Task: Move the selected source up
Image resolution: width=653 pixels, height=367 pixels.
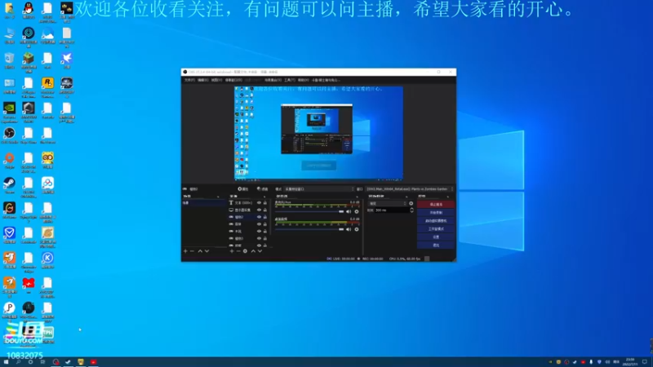Action: pyautogui.click(x=253, y=251)
